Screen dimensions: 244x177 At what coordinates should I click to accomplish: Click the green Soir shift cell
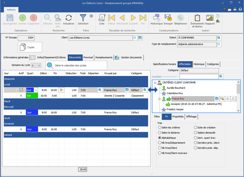click(x=32, y=96)
